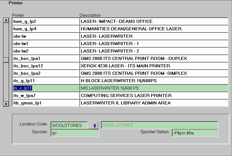Choose printer ide-lw2
This screenshot has width=232, height=156.
click(46, 51)
